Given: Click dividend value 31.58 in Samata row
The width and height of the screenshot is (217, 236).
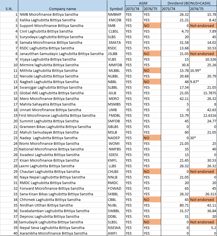Looking at the screenshot, I should tap(175, 43).
